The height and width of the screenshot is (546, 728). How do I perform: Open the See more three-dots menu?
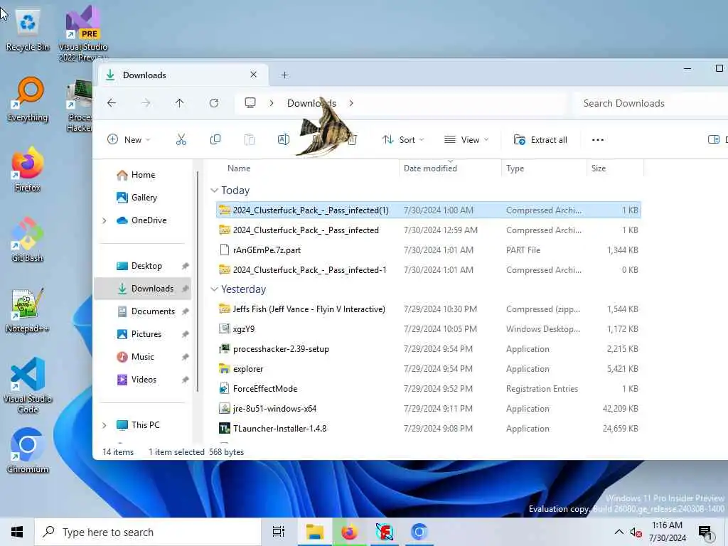(597, 140)
